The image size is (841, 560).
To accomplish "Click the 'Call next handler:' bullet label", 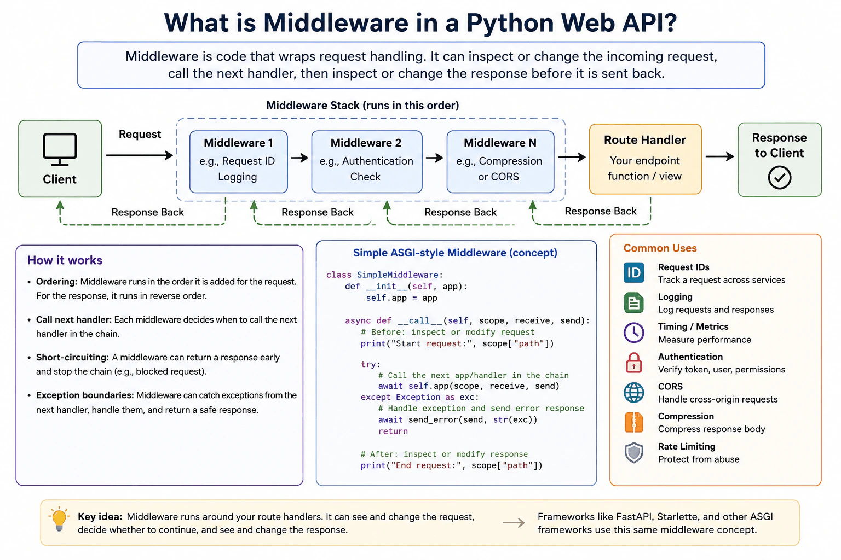I will tap(74, 319).
